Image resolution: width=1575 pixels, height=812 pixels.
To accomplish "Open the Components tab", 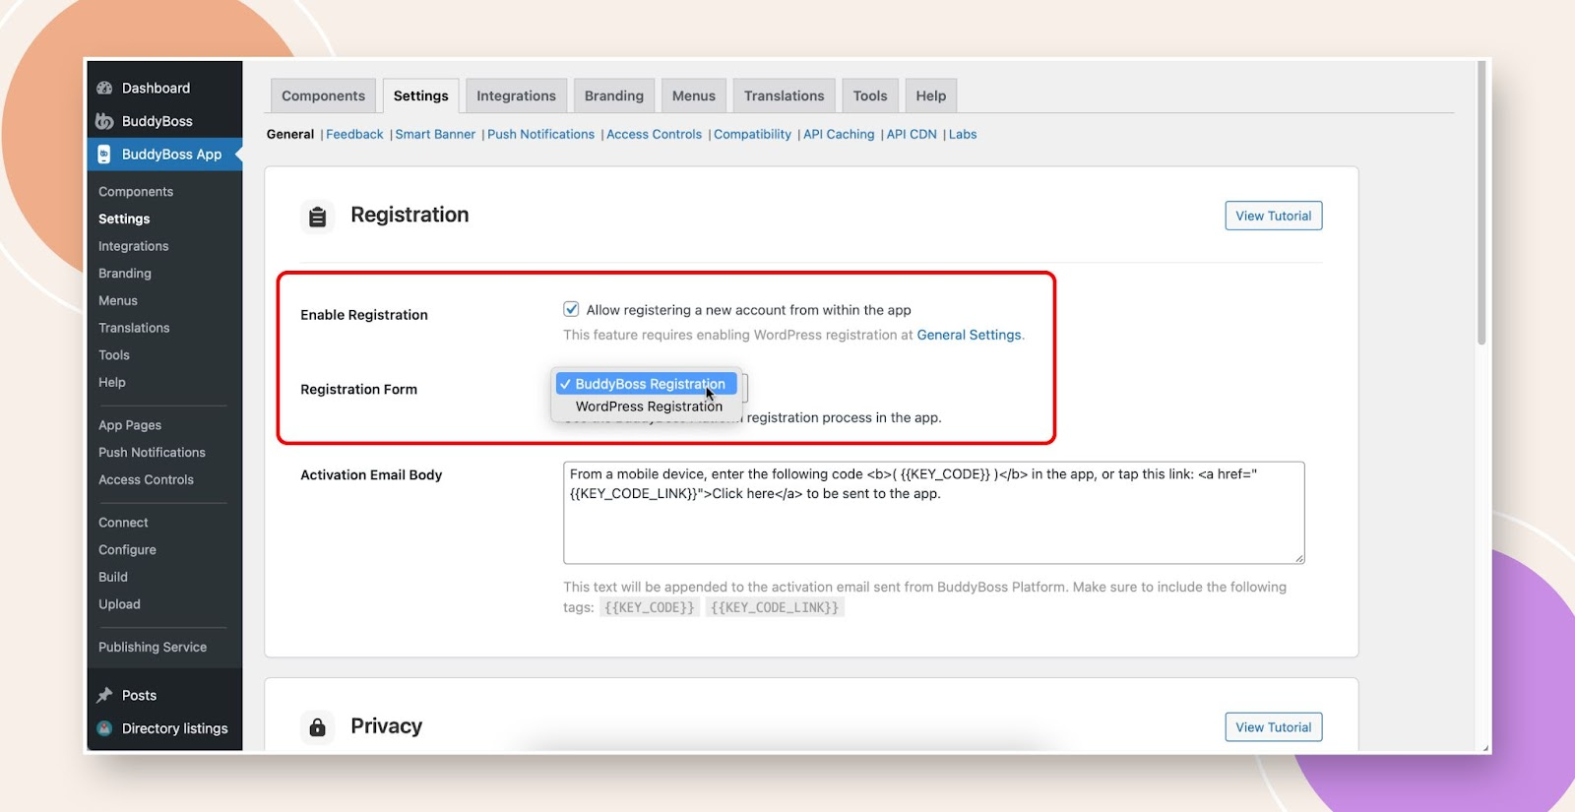I will click(323, 95).
